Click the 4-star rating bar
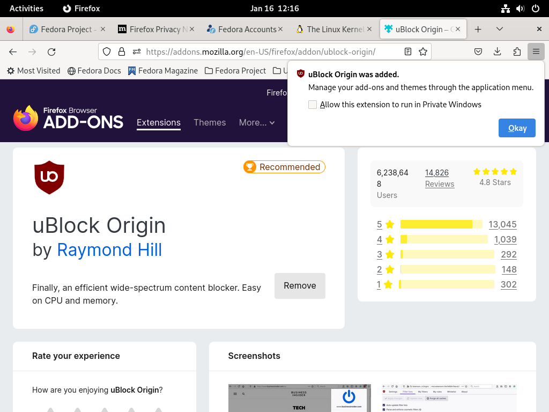Image resolution: width=549 pixels, height=412 pixels. click(x=444, y=239)
